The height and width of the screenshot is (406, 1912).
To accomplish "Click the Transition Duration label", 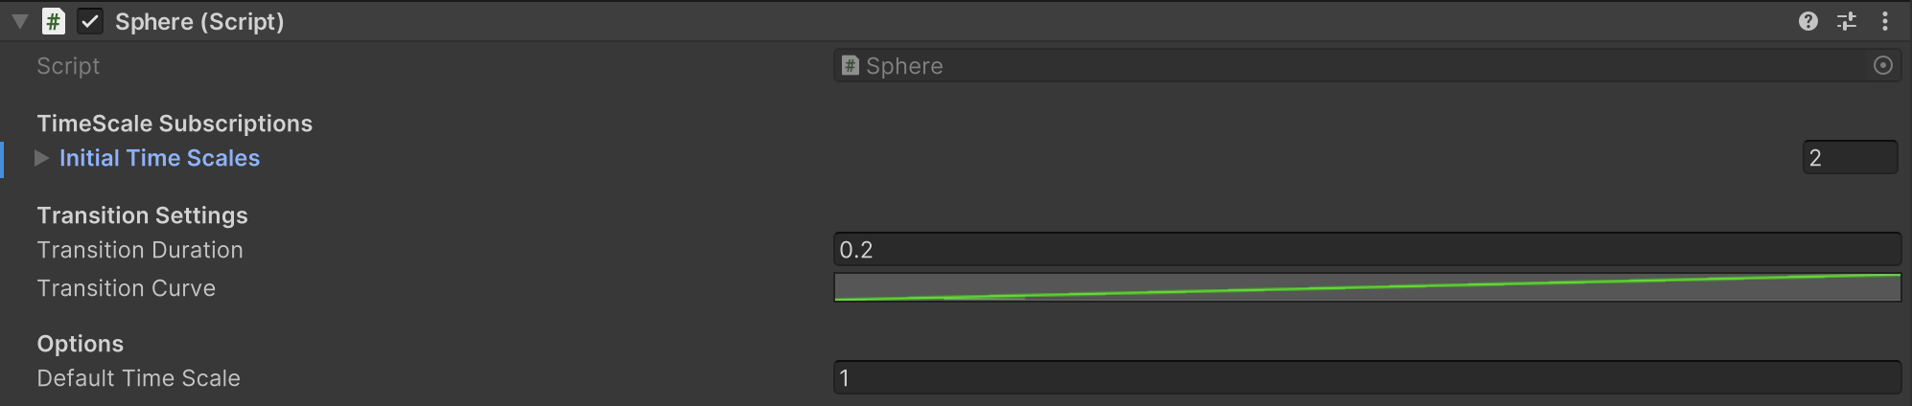I will [140, 250].
